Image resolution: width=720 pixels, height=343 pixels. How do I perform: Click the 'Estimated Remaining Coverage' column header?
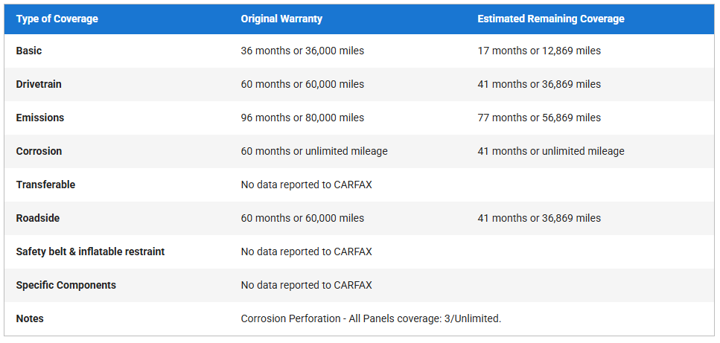point(550,19)
